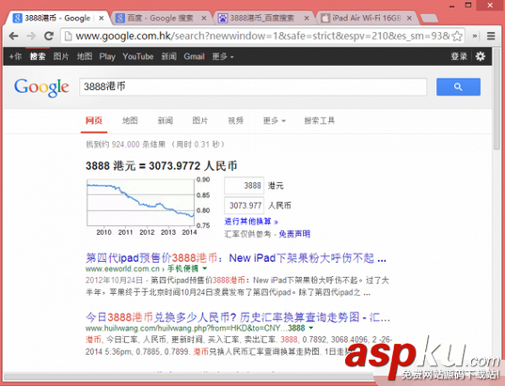Show hidden extensions chevron in toolbar
The width and height of the screenshot is (505, 386).
[475, 36]
